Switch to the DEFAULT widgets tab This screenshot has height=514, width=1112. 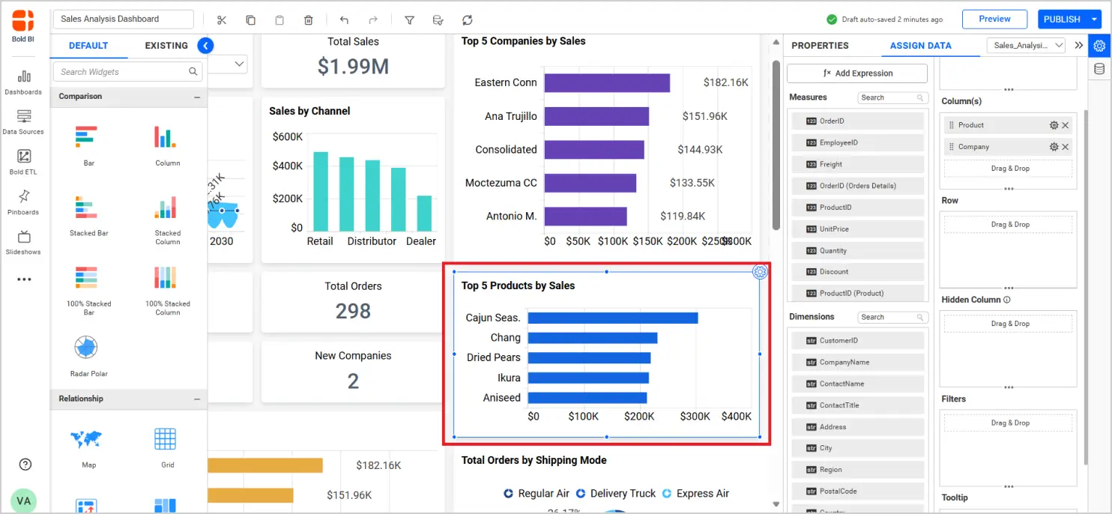tap(88, 46)
